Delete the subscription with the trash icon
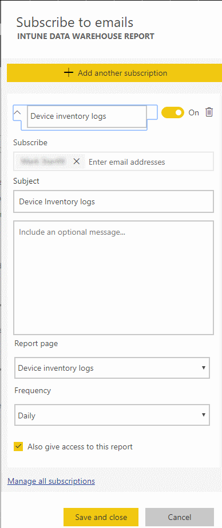 click(x=209, y=112)
